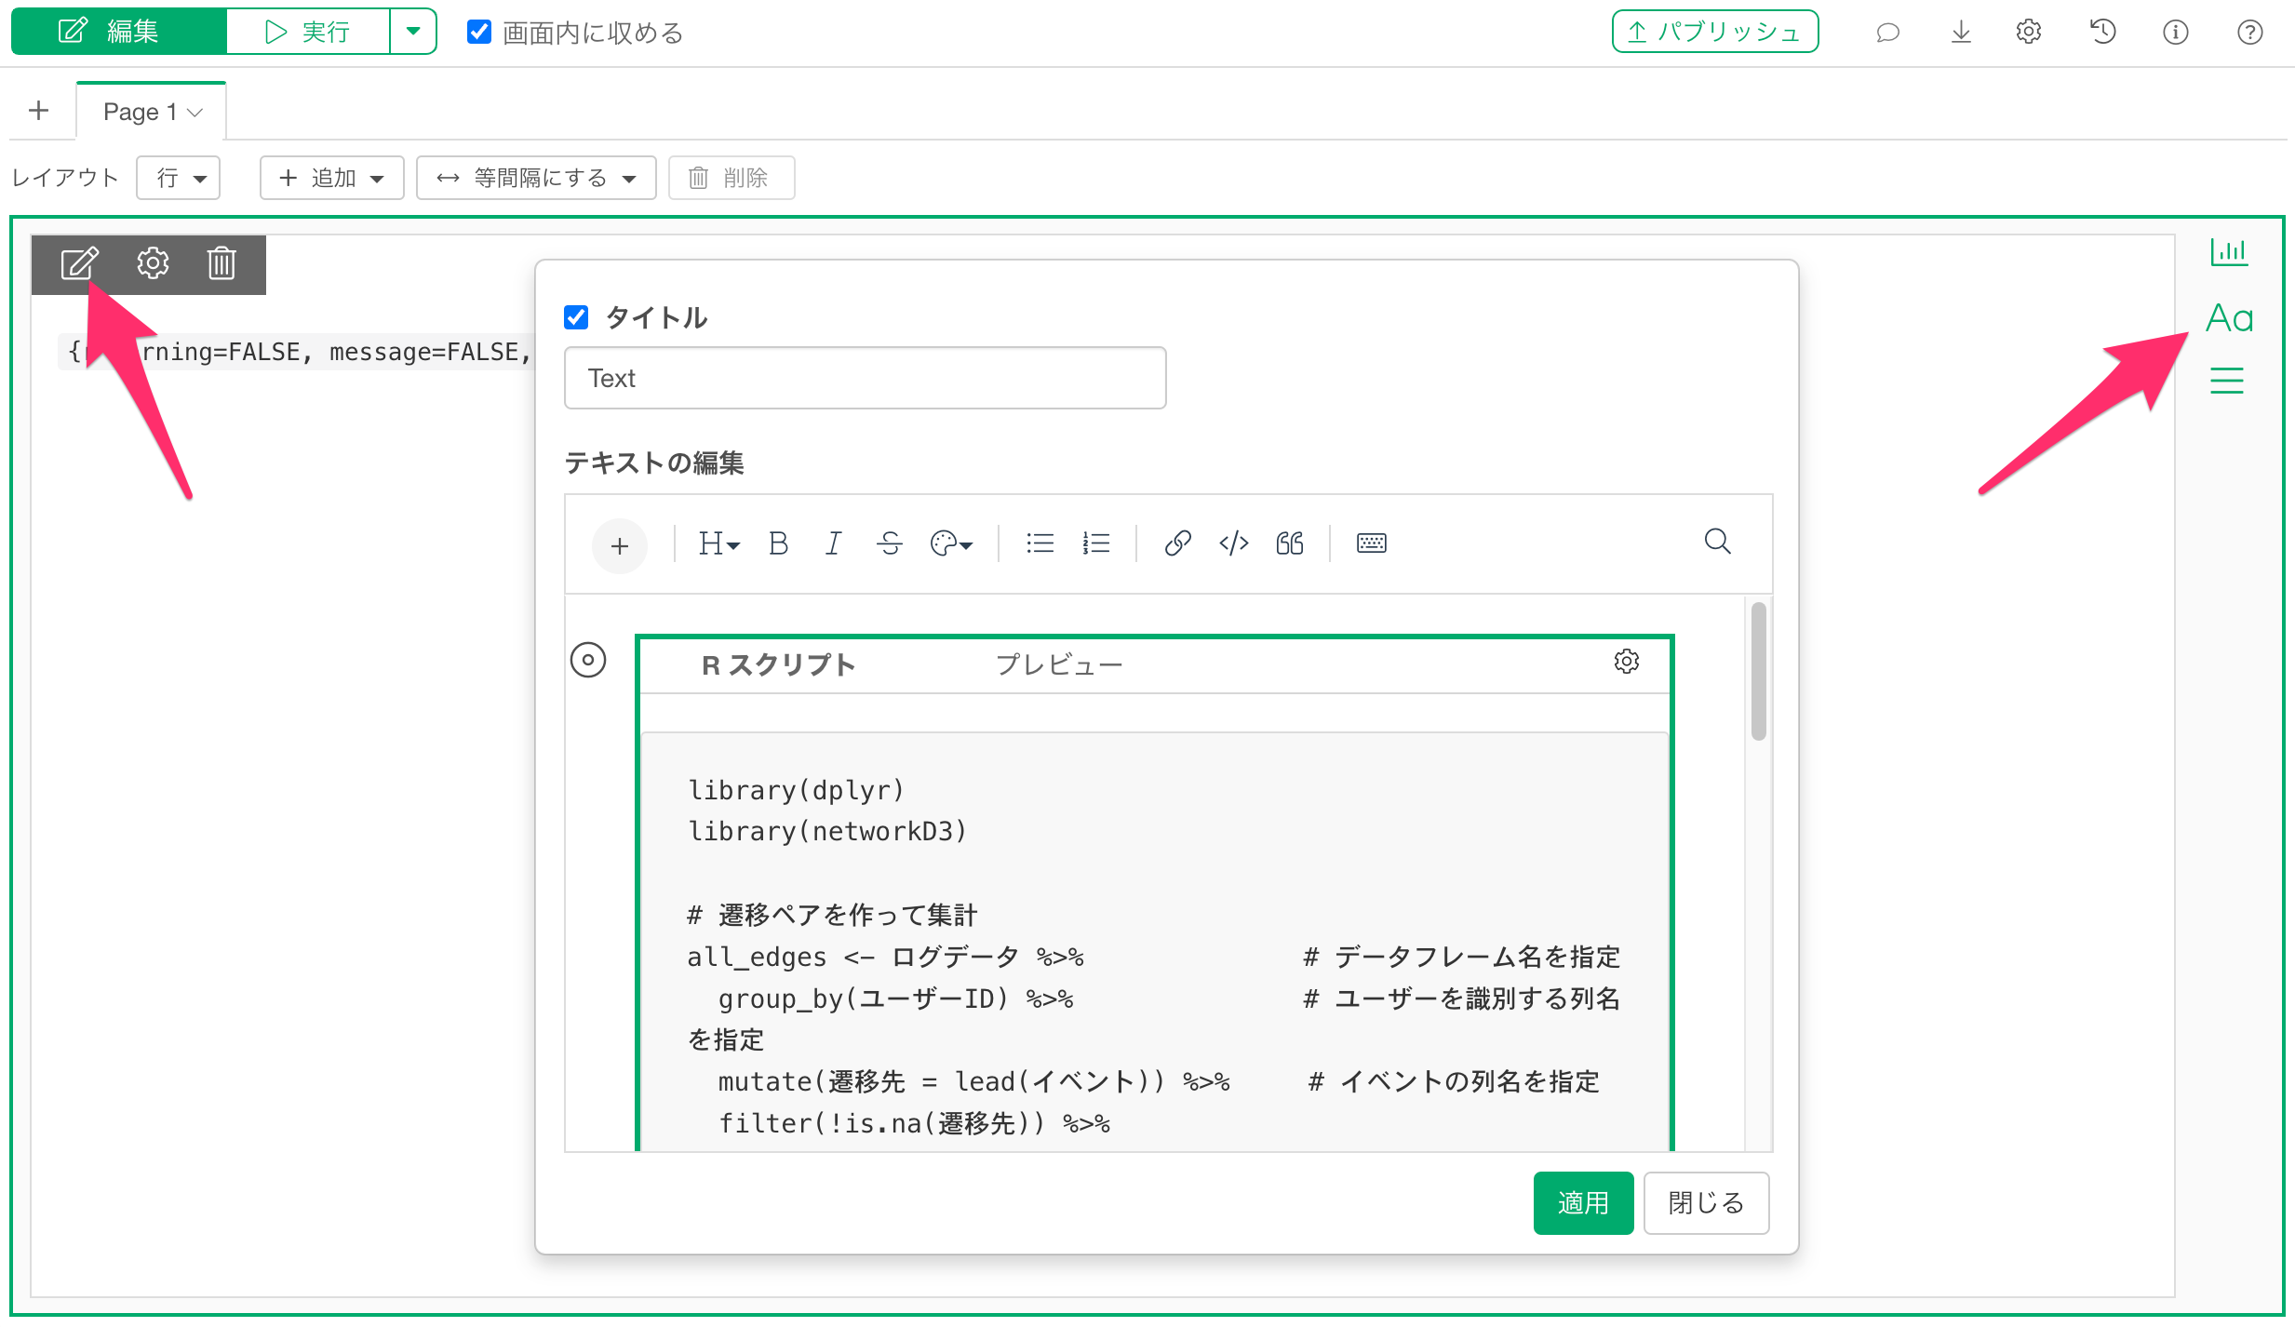This screenshot has width=2295, height=1327.
Task: Open the chart panel icon in sidebar
Action: coord(2229,251)
